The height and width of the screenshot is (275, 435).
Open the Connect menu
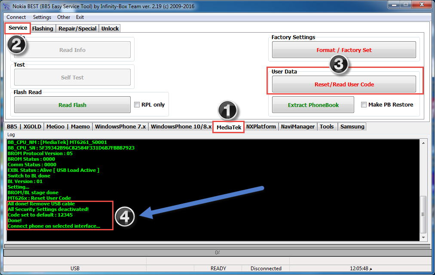16,17
